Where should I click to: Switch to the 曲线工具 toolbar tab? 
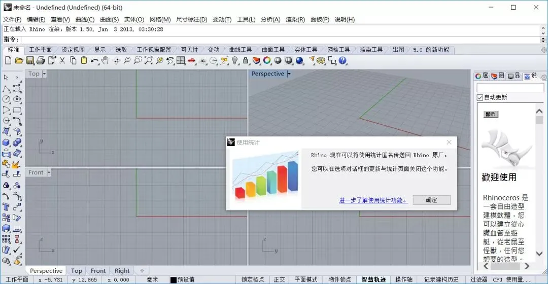point(241,50)
